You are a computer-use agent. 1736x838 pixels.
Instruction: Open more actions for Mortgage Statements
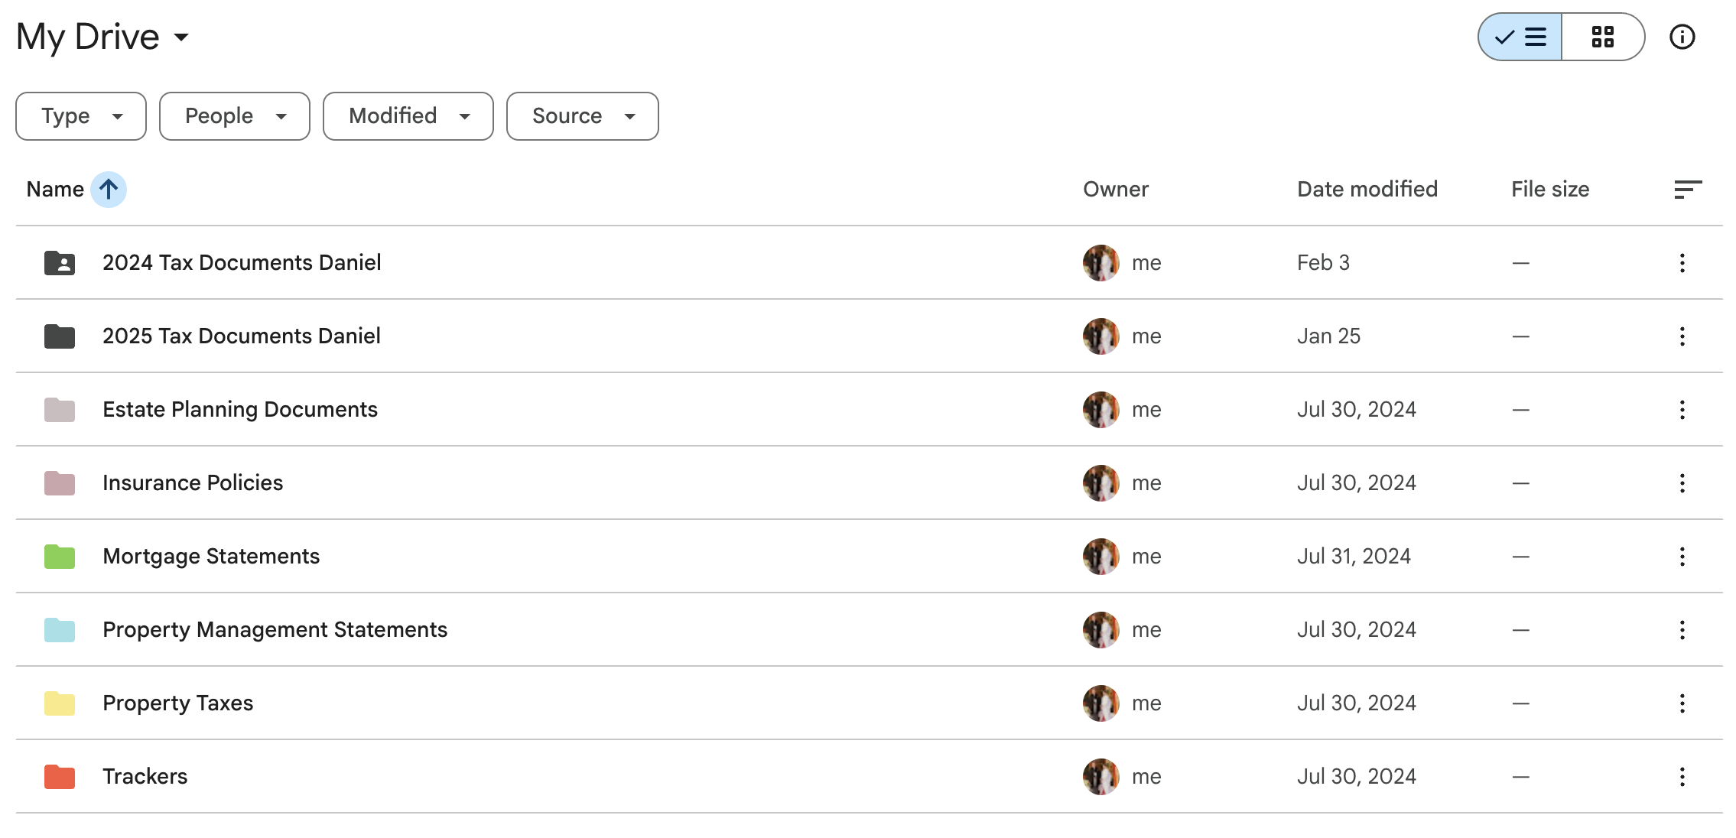click(1682, 557)
